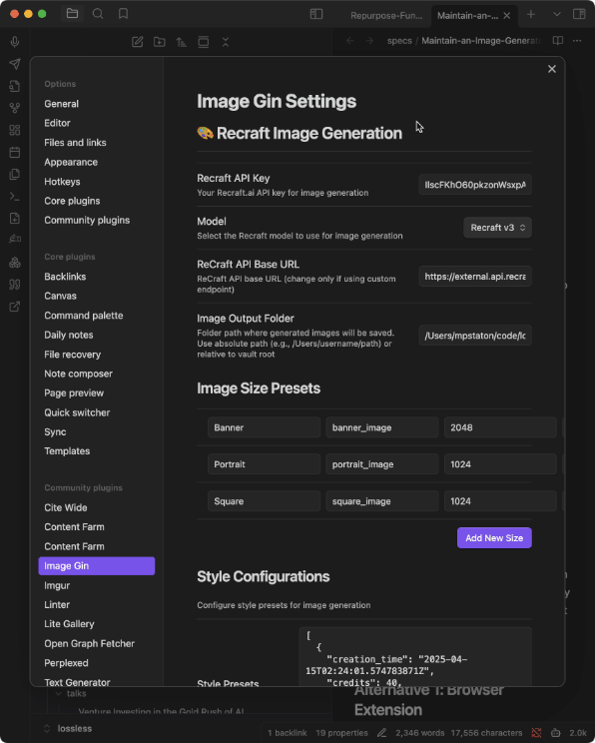Edit the Banner preset name field
Viewport: 595px width, 743px height.
(264, 427)
